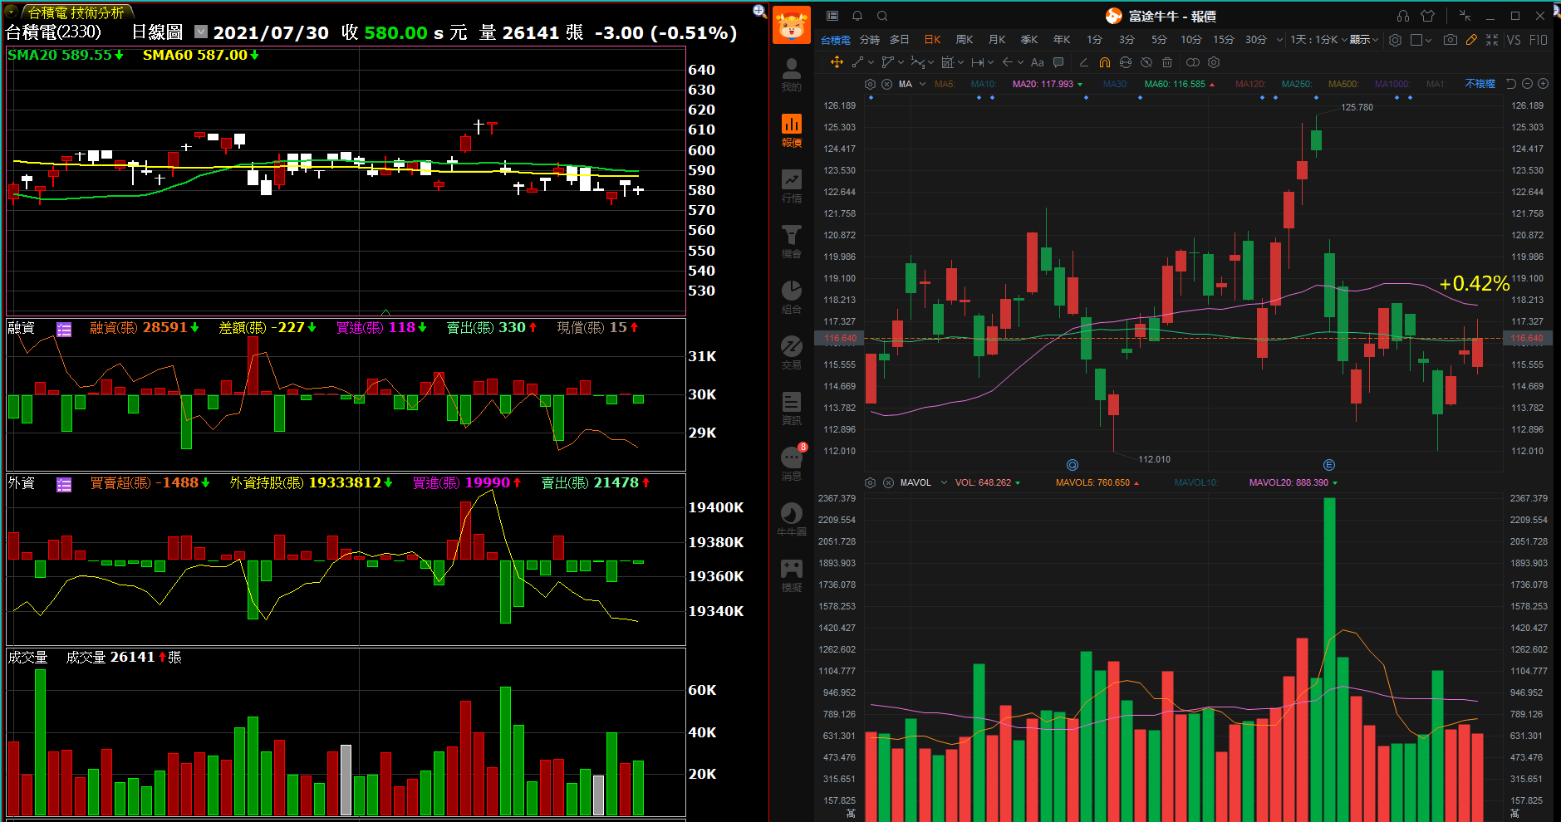Open the 顯示 display dropdown
The height and width of the screenshot is (822, 1561).
tap(1364, 40)
